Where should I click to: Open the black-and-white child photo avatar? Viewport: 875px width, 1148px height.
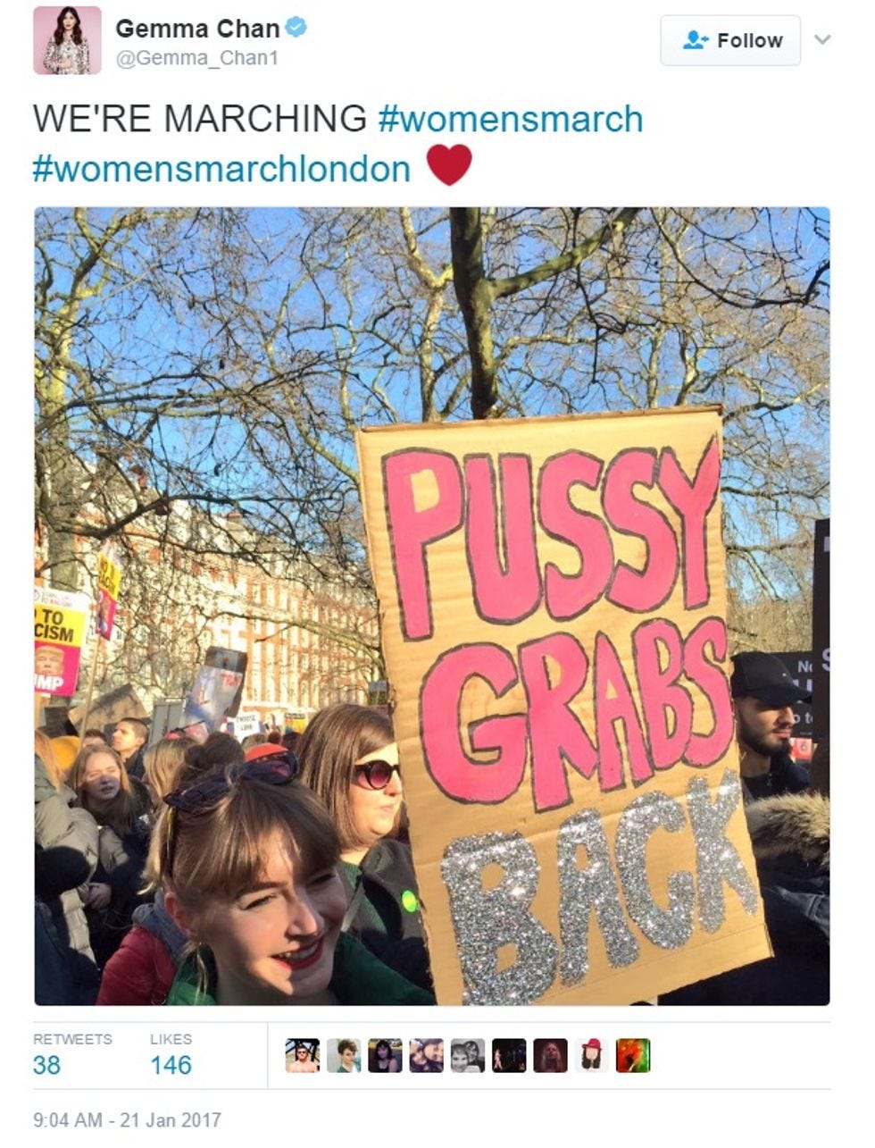pos(468,1055)
